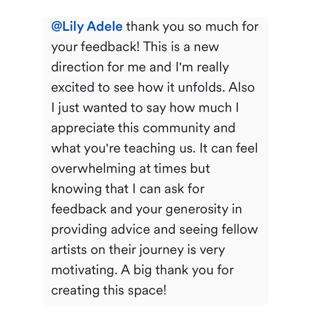Click the phrase 'It can feel'
Screen dimensions: 327x316
(229, 148)
